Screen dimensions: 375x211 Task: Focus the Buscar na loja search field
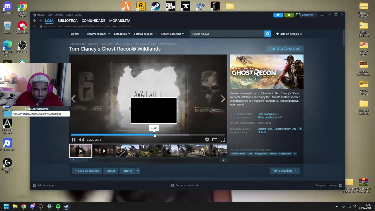pos(227,34)
